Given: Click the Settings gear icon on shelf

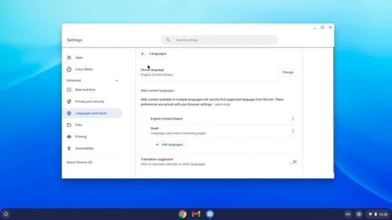Looking at the screenshot, I should (209, 214).
